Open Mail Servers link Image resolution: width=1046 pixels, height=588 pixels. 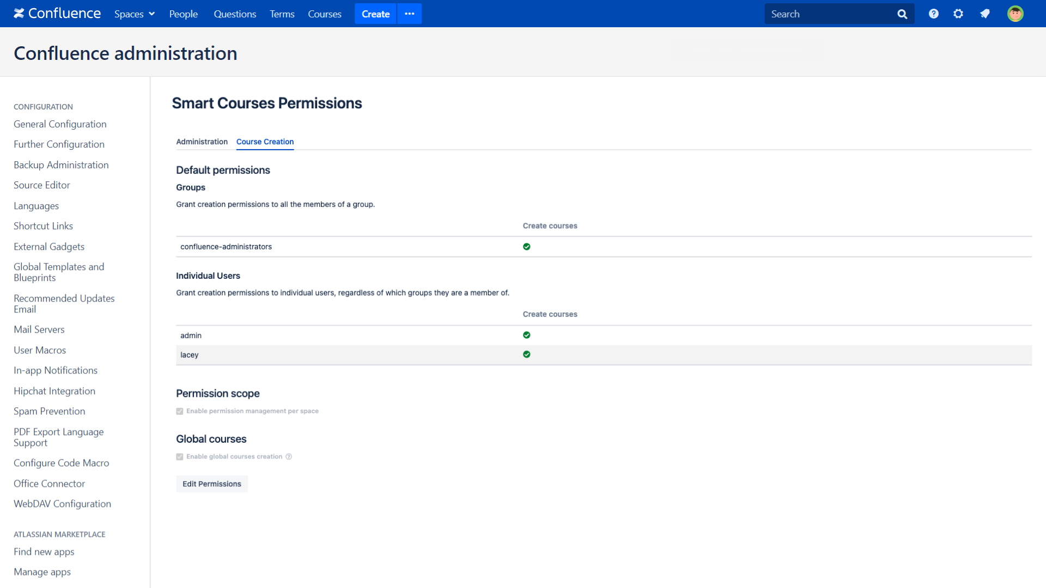(x=39, y=329)
